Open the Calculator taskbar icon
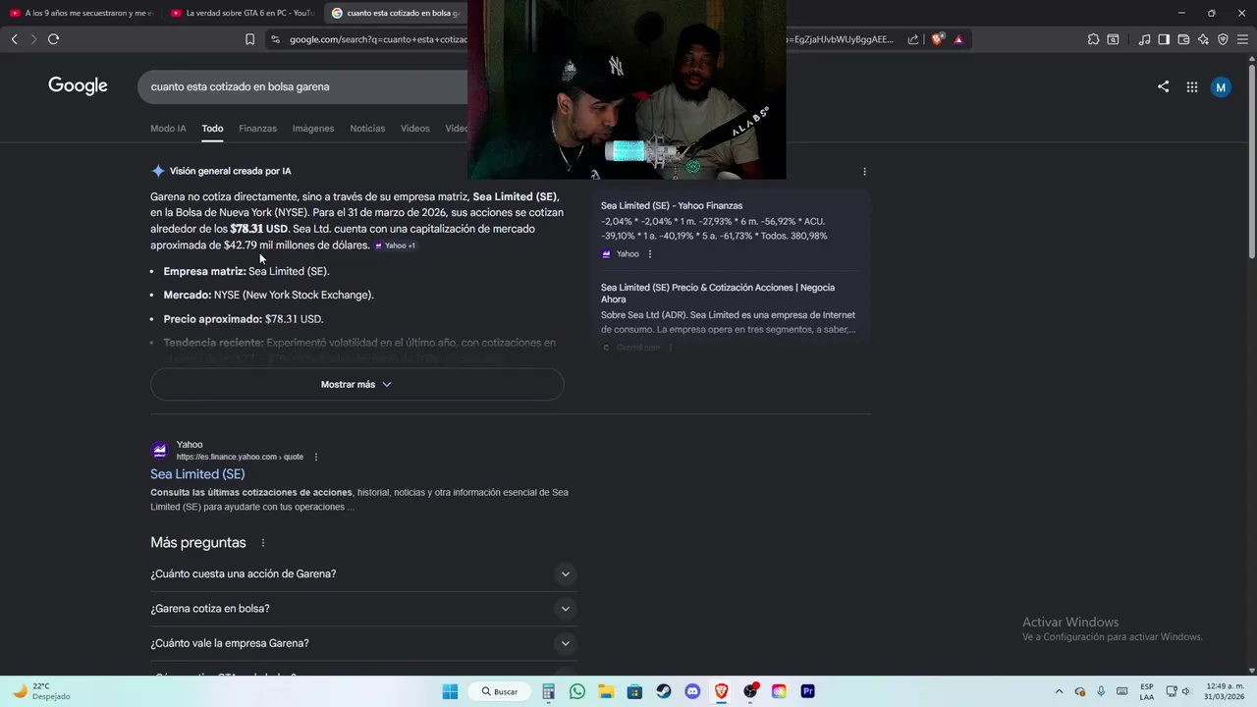Image resolution: width=1257 pixels, height=707 pixels. tap(549, 691)
